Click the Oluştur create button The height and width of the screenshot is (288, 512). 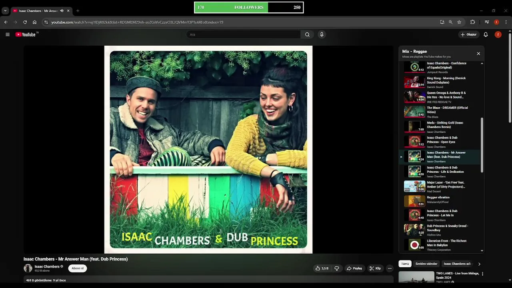pos(469,34)
